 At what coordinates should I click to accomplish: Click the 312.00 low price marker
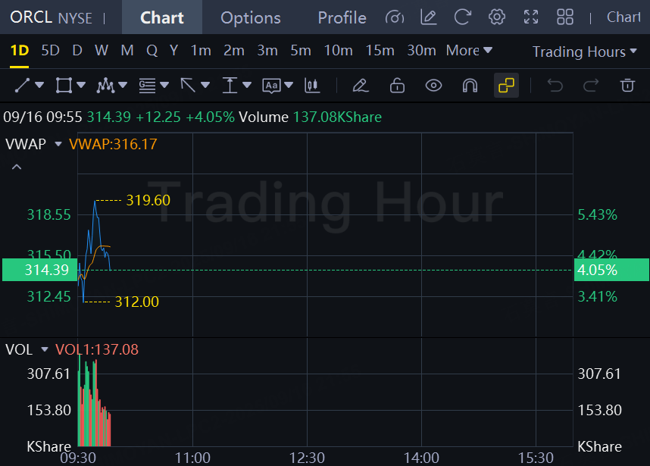tap(137, 302)
